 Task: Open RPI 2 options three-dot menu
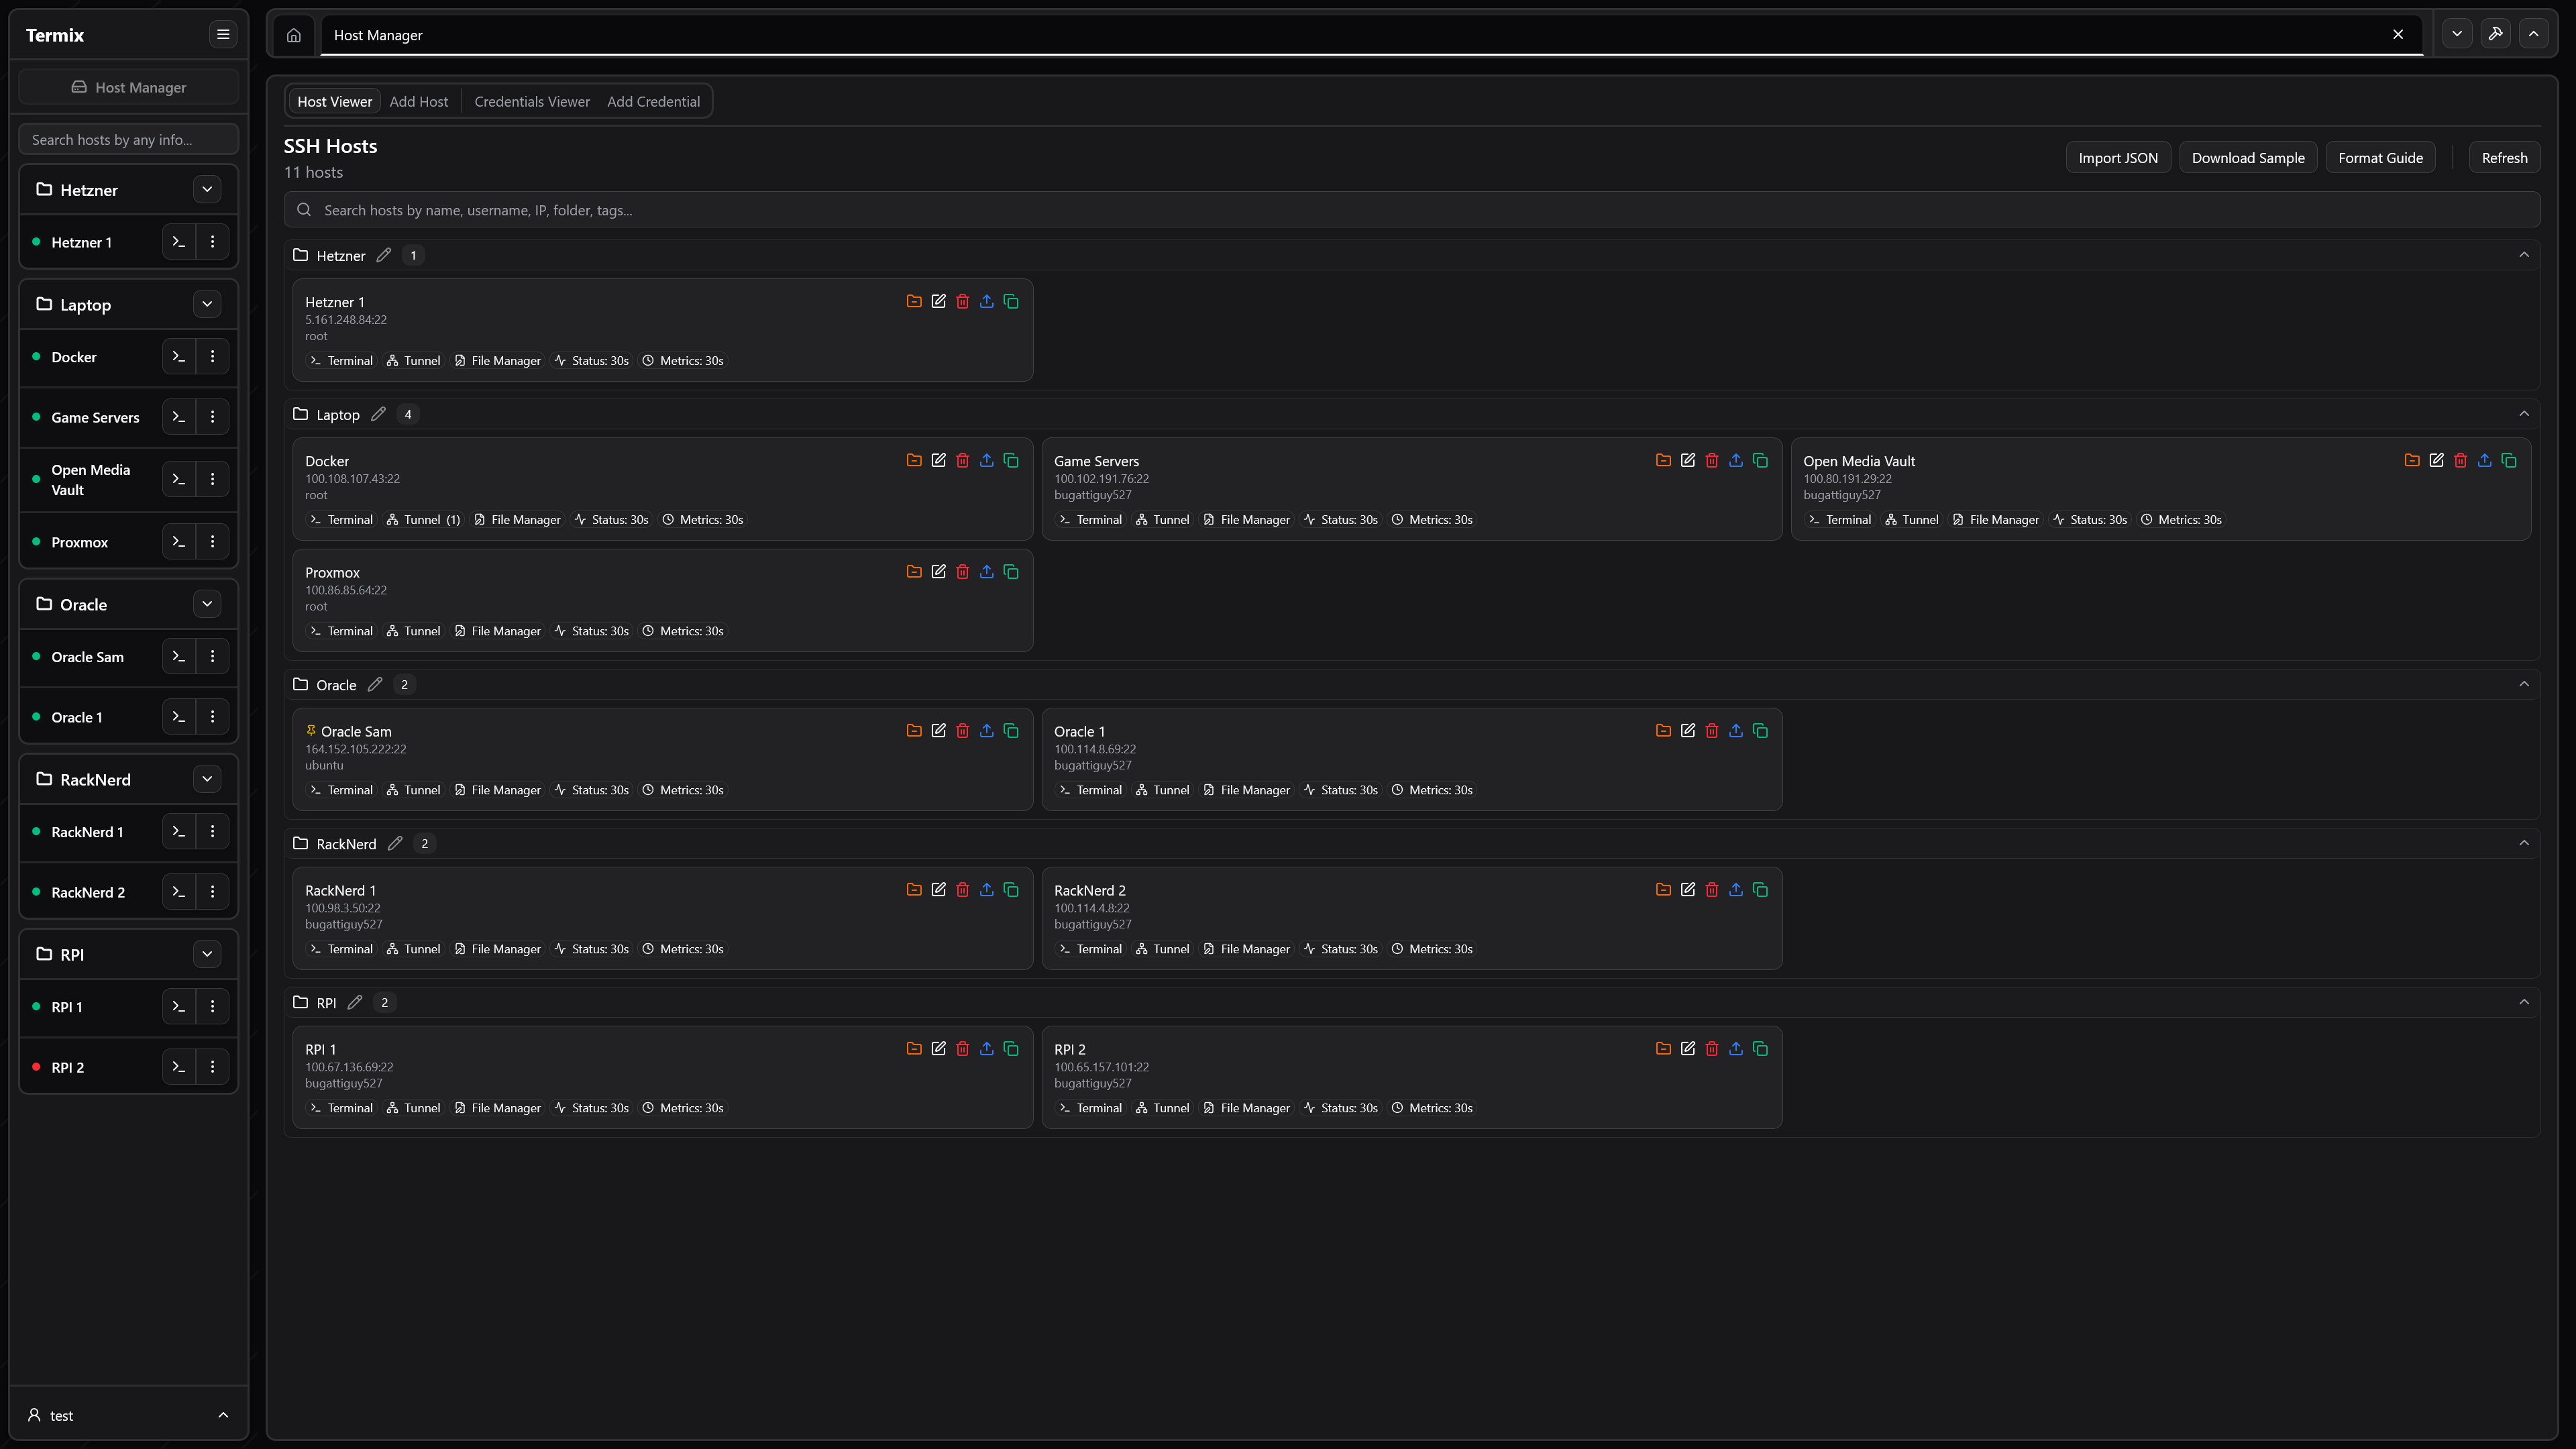point(212,1067)
